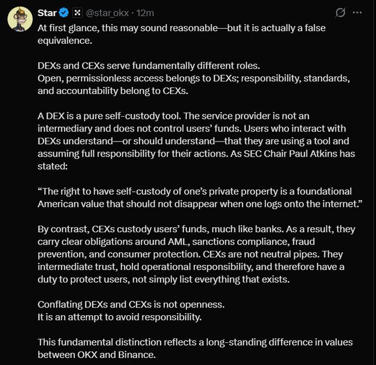Click the "12m" post timestamp
The image size is (376, 365).
[x=145, y=13]
